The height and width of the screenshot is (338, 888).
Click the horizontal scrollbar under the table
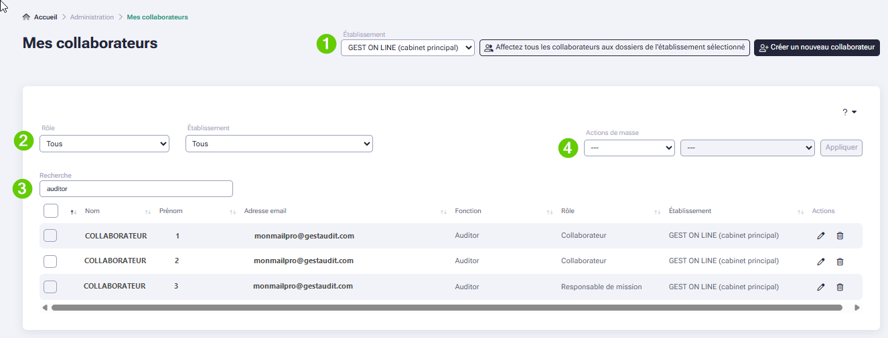pyautogui.click(x=446, y=308)
